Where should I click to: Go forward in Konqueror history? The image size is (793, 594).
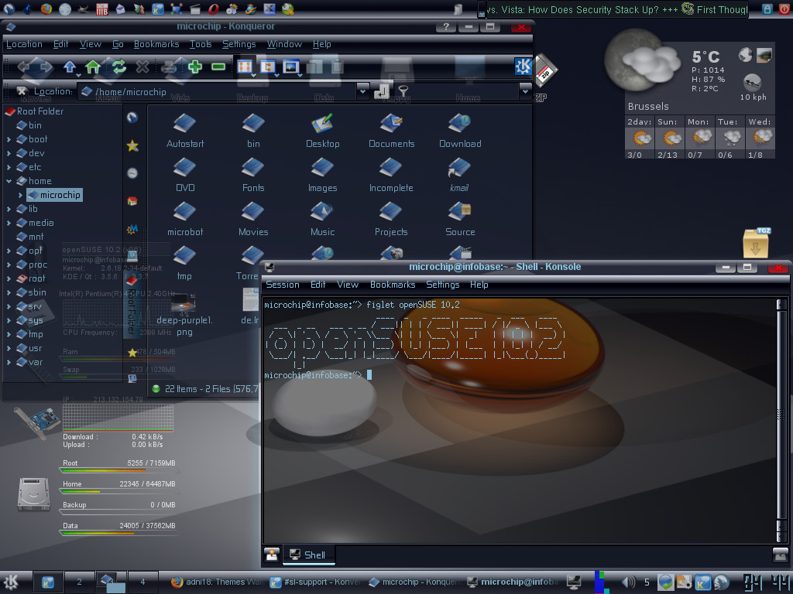click(x=46, y=67)
